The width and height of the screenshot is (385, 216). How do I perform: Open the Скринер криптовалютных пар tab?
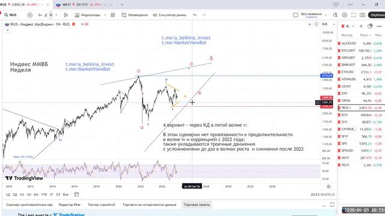pyautogui.click(x=29, y=205)
